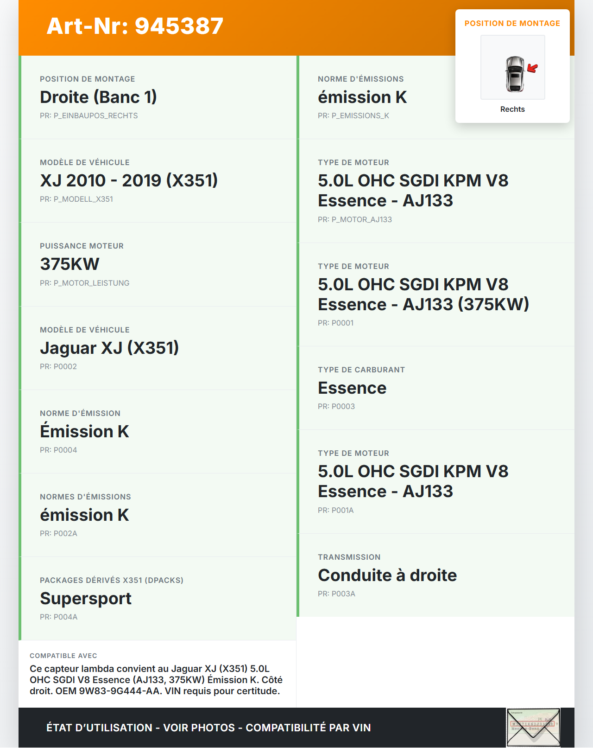
Task: Click the orange 'POSITION DE MONTAGE' card title
Action: click(512, 23)
